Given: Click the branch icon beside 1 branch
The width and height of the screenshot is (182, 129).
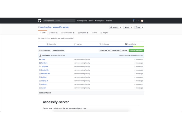Looking at the screenshot, I should 74,44.
